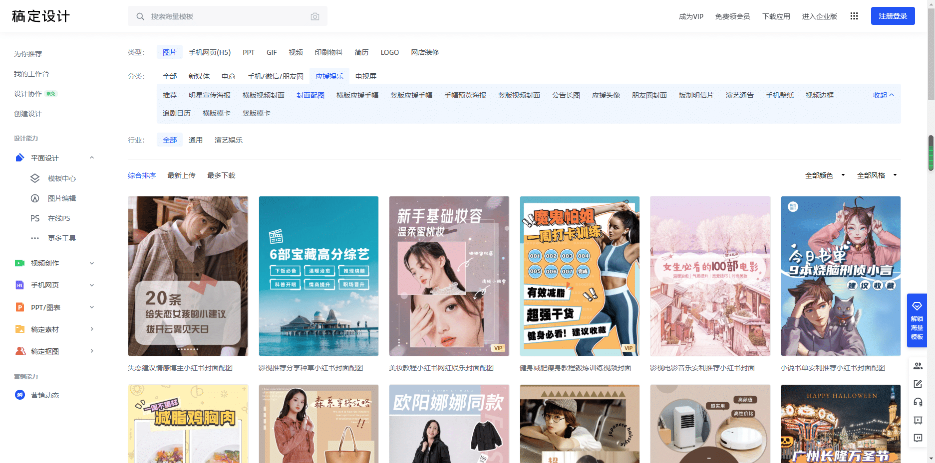Click the search magnifier icon

140,16
